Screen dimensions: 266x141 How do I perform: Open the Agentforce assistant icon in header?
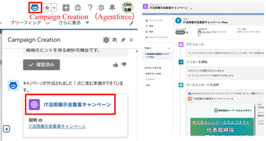[x=35, y=8]
